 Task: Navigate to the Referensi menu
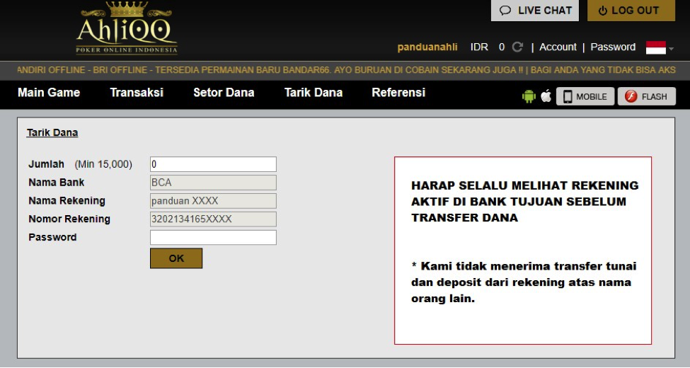pos(398,93)
